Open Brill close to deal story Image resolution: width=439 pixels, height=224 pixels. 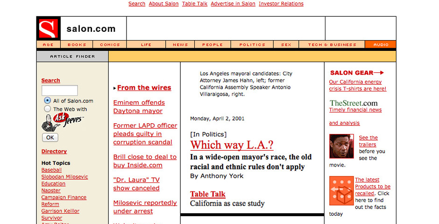145,161
